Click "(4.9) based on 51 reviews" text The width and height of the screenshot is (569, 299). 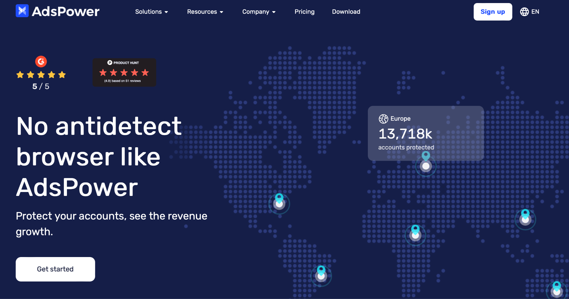[123, 81]
